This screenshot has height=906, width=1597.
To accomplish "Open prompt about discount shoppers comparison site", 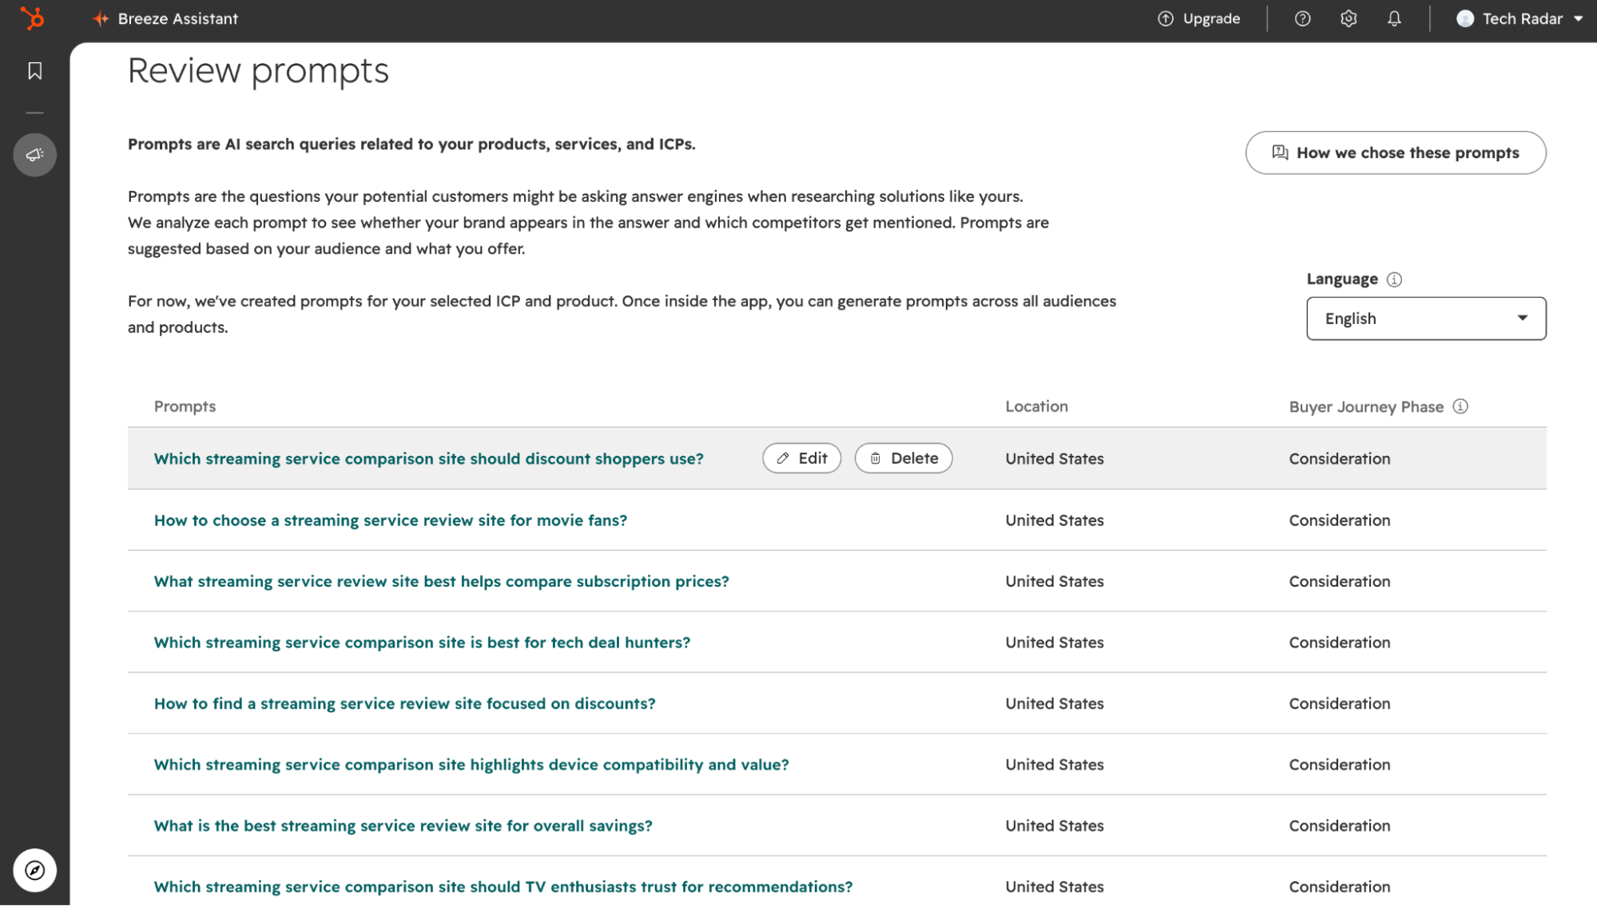I will coord(428,459).
